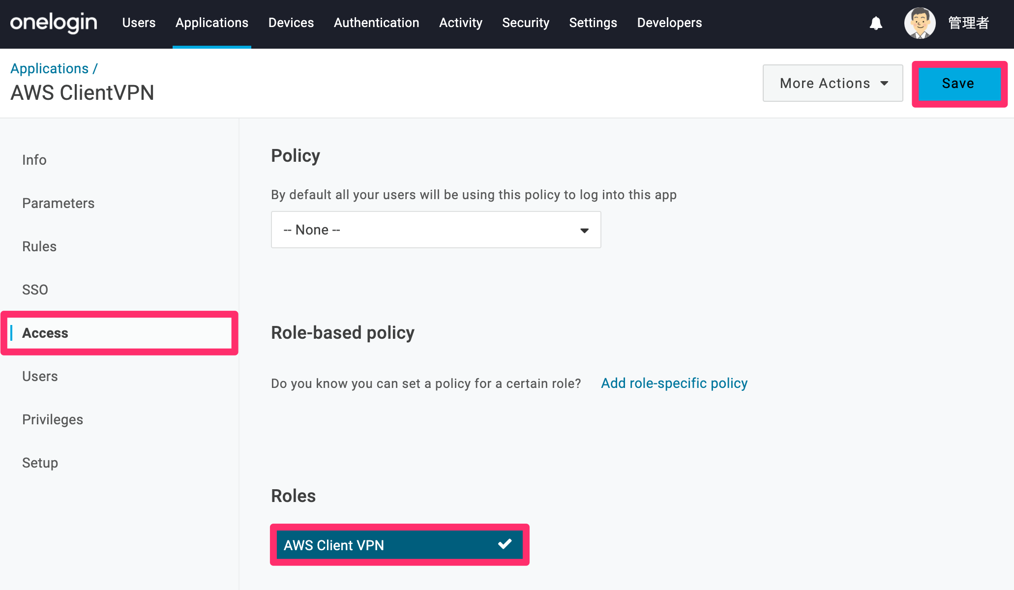Open the Applications top menu

point(212,23)
